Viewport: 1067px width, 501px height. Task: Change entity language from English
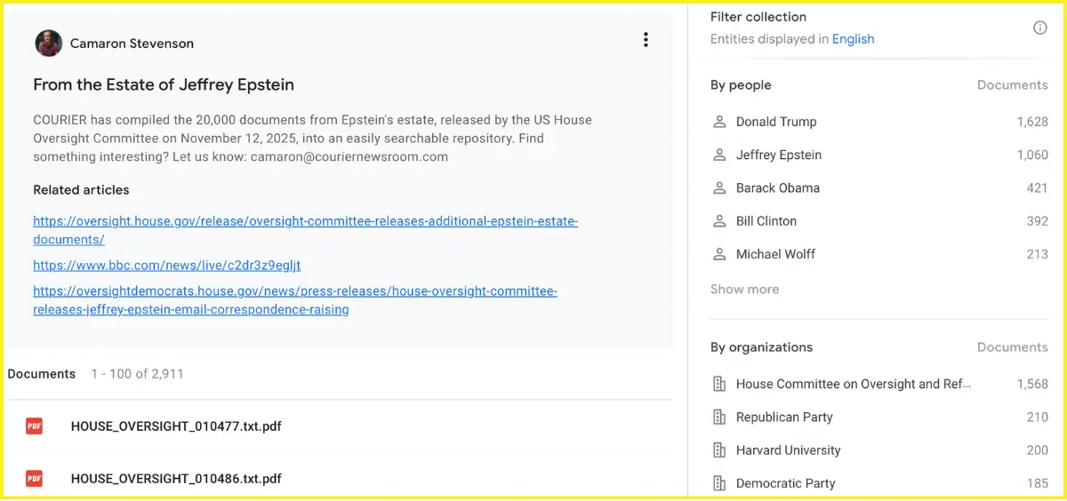[x=853, y=39]
